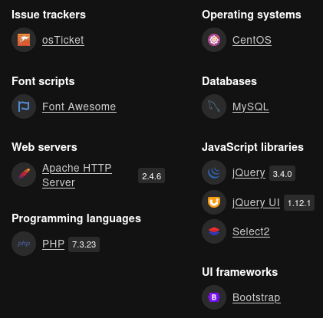Follow the jQuery UI link
This screenshot has width=323, height=318.
[256, 202]
